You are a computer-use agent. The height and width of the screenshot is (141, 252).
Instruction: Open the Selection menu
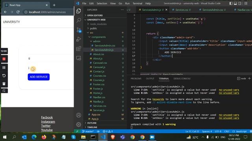pos(102,4)
